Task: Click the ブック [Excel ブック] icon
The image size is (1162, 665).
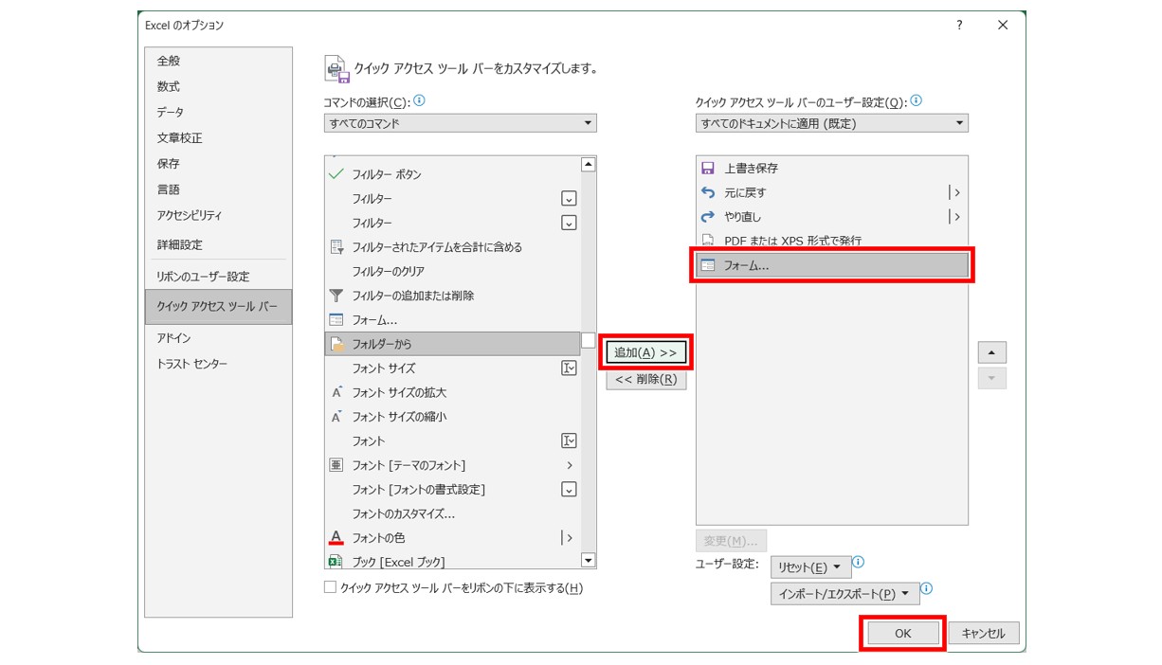Action: (336, 562)
